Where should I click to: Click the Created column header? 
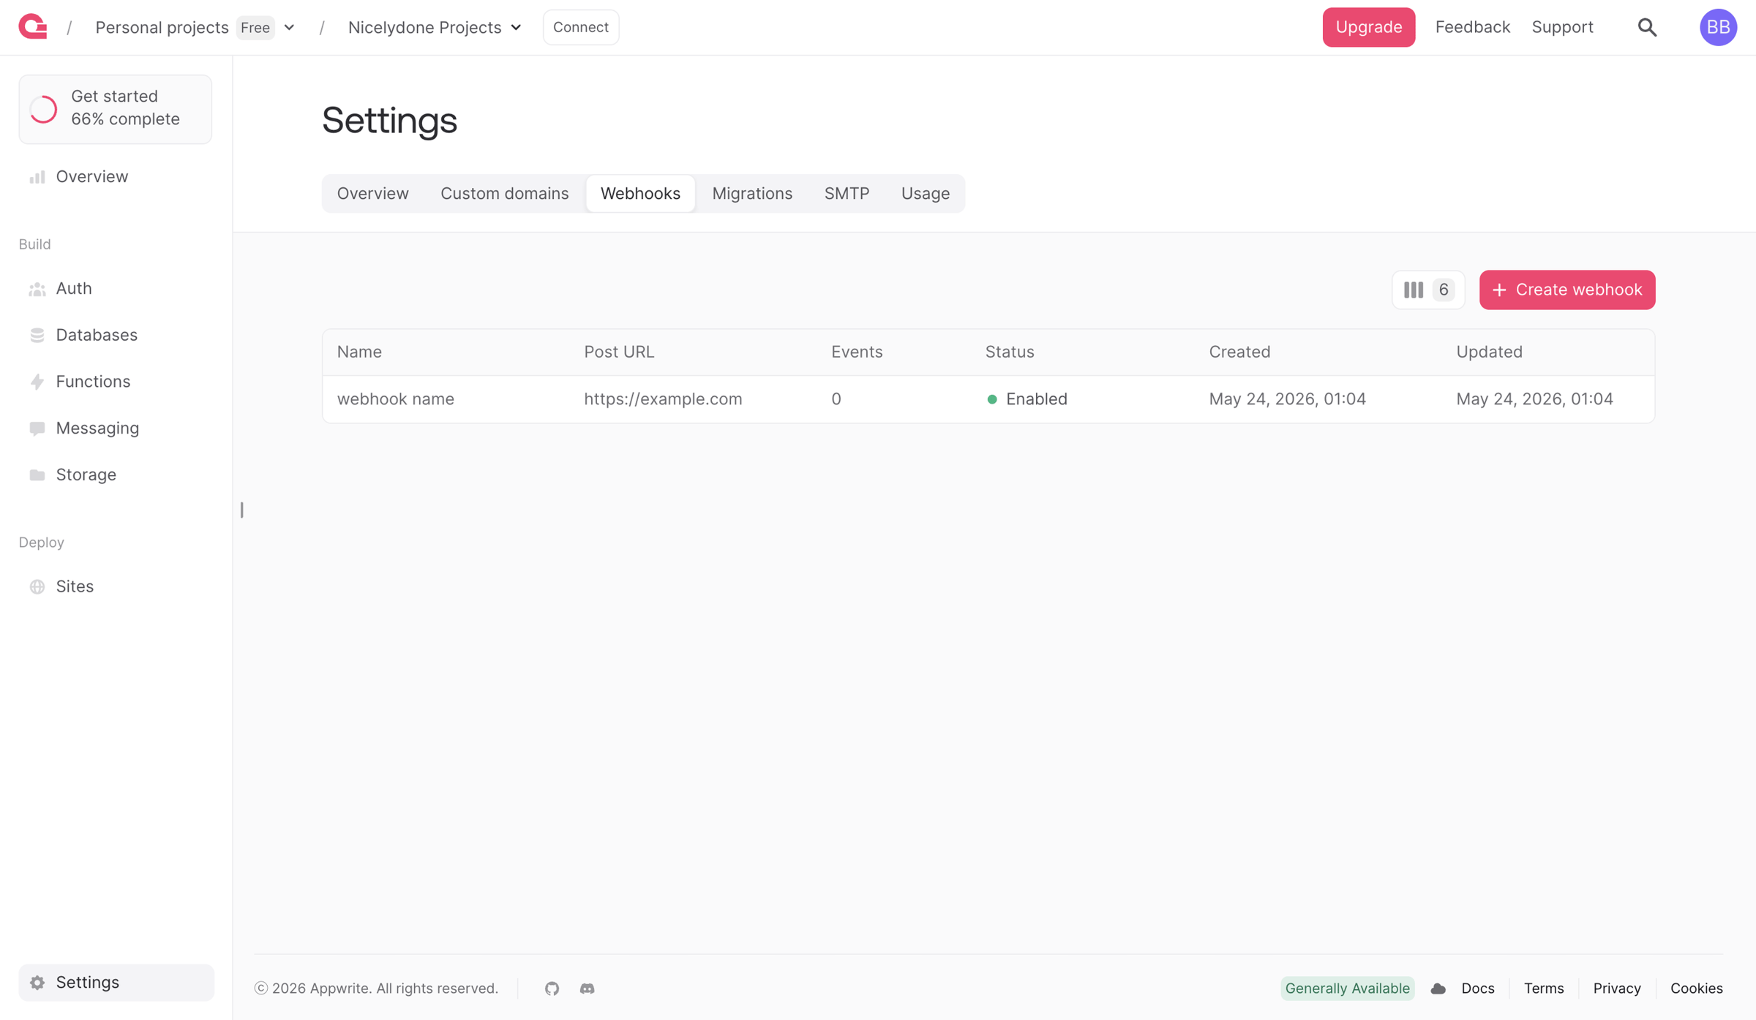click(x=1239, y=352)
